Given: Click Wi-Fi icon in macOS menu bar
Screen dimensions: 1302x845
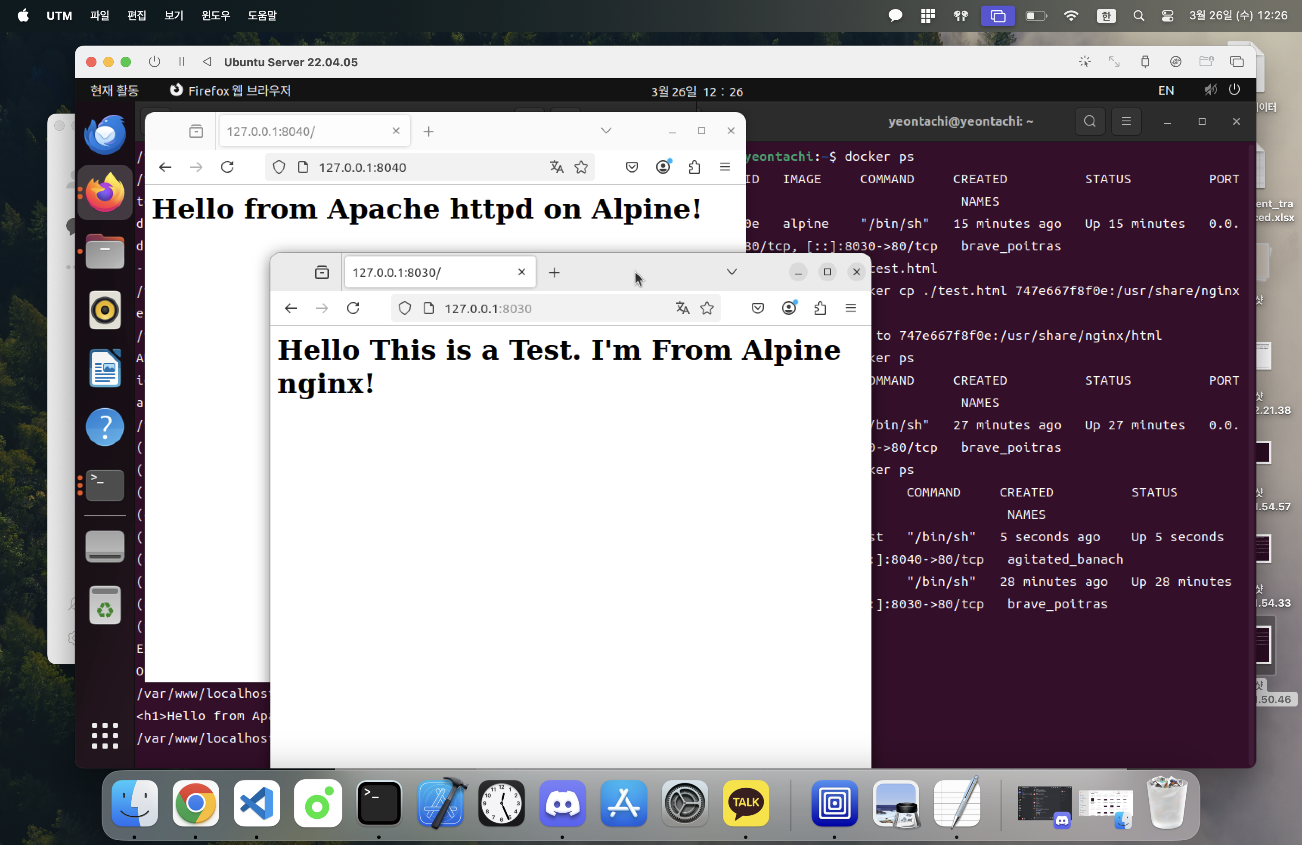Looking at the screenshot, I should click(1071, 16).
